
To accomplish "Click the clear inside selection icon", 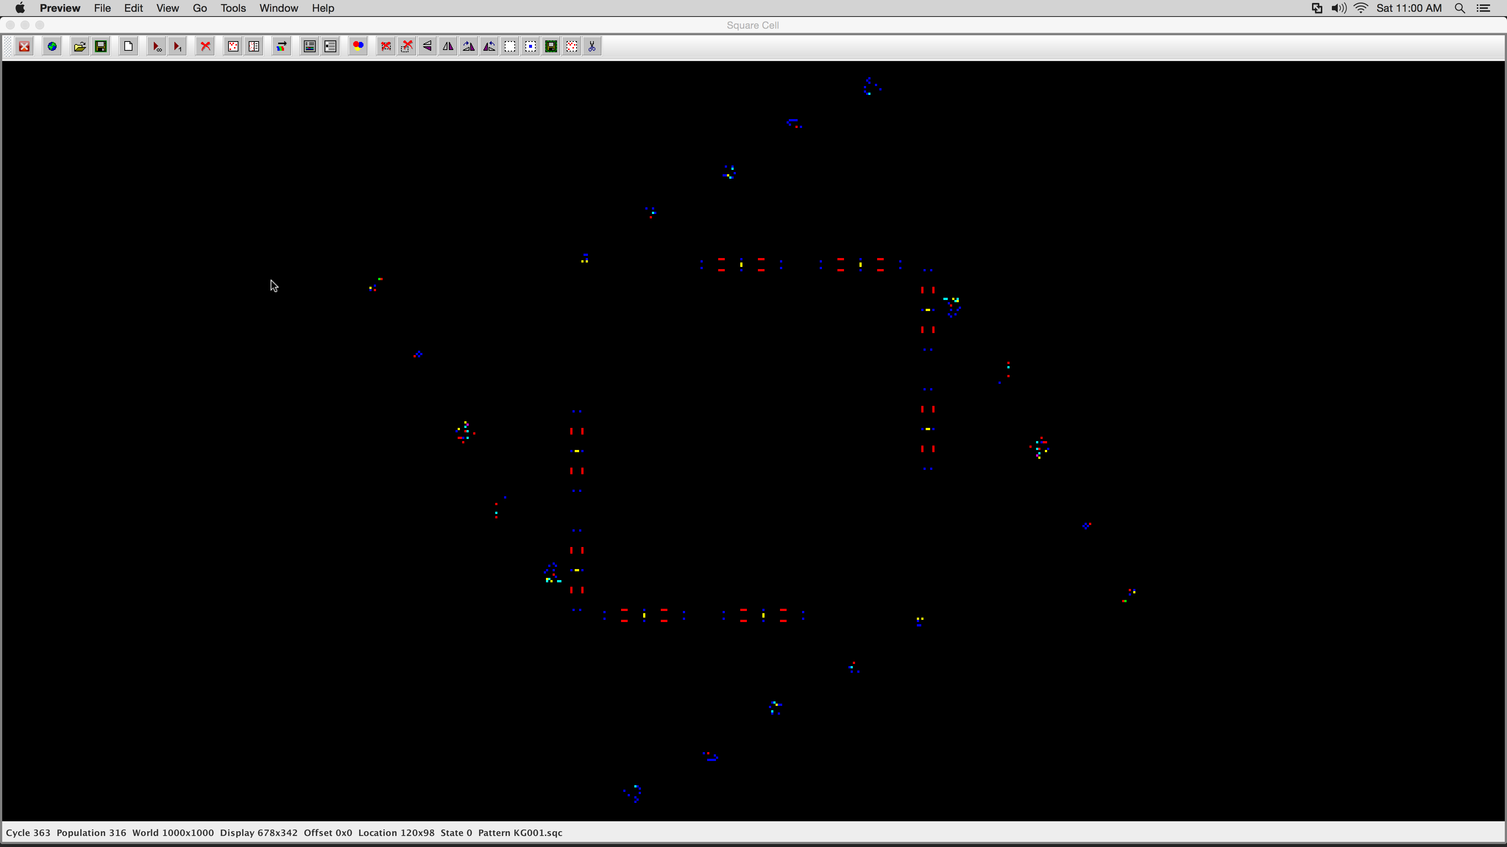I will click(386, 47).
